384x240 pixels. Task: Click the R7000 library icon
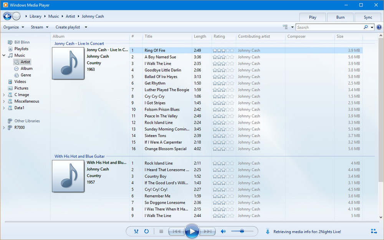[x=10, y=127]
